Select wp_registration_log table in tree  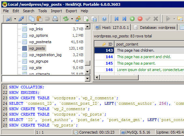coord(45,55)
